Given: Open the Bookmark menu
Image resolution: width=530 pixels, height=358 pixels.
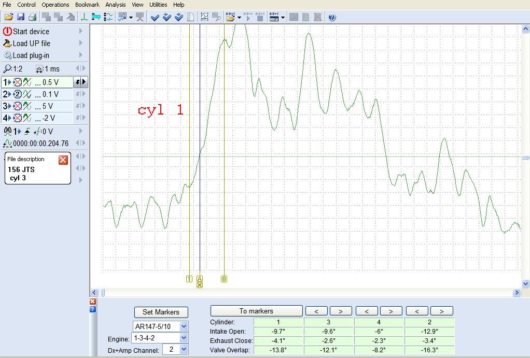Looking at the screenshot, I should 87,5.
